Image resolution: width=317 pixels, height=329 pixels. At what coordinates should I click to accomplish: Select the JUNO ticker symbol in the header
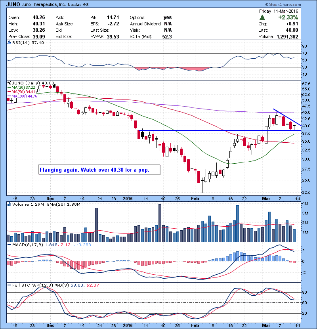(13, 4)
